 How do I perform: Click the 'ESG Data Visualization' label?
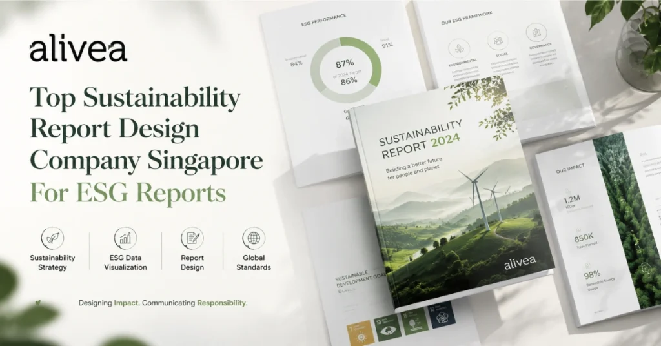tap(125, 263)
